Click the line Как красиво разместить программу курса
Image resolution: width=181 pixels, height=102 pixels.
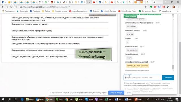tap(31, 31)
